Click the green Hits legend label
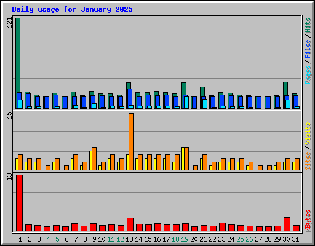The image size is (315, 246). (x=308, y=25)
